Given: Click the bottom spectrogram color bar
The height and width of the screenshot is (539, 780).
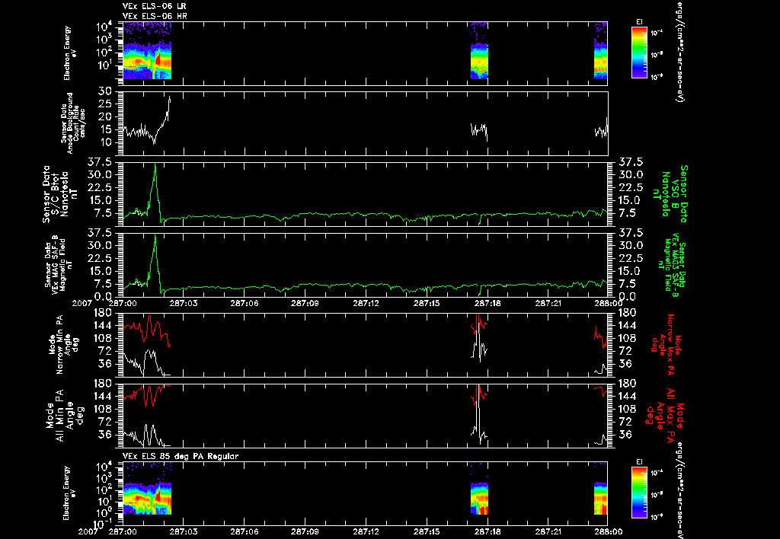Looking at the screenshot, I should coord(639,493).
